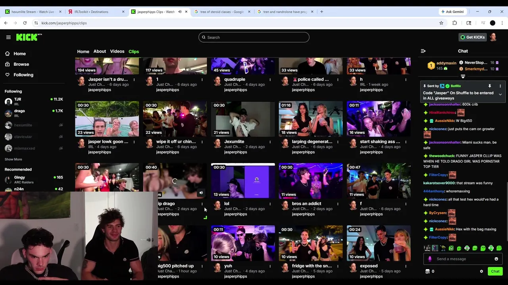Open jasperphipps avatar on 'quadruple' clip
The height and width of the screenshot is (285, 508).
[217, 81]
